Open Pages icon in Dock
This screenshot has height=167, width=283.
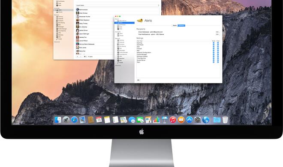click(x=148, y=120)
